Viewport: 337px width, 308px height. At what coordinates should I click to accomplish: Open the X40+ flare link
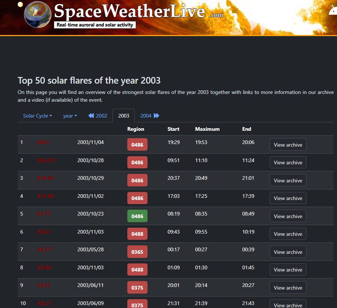click(43, 142)
